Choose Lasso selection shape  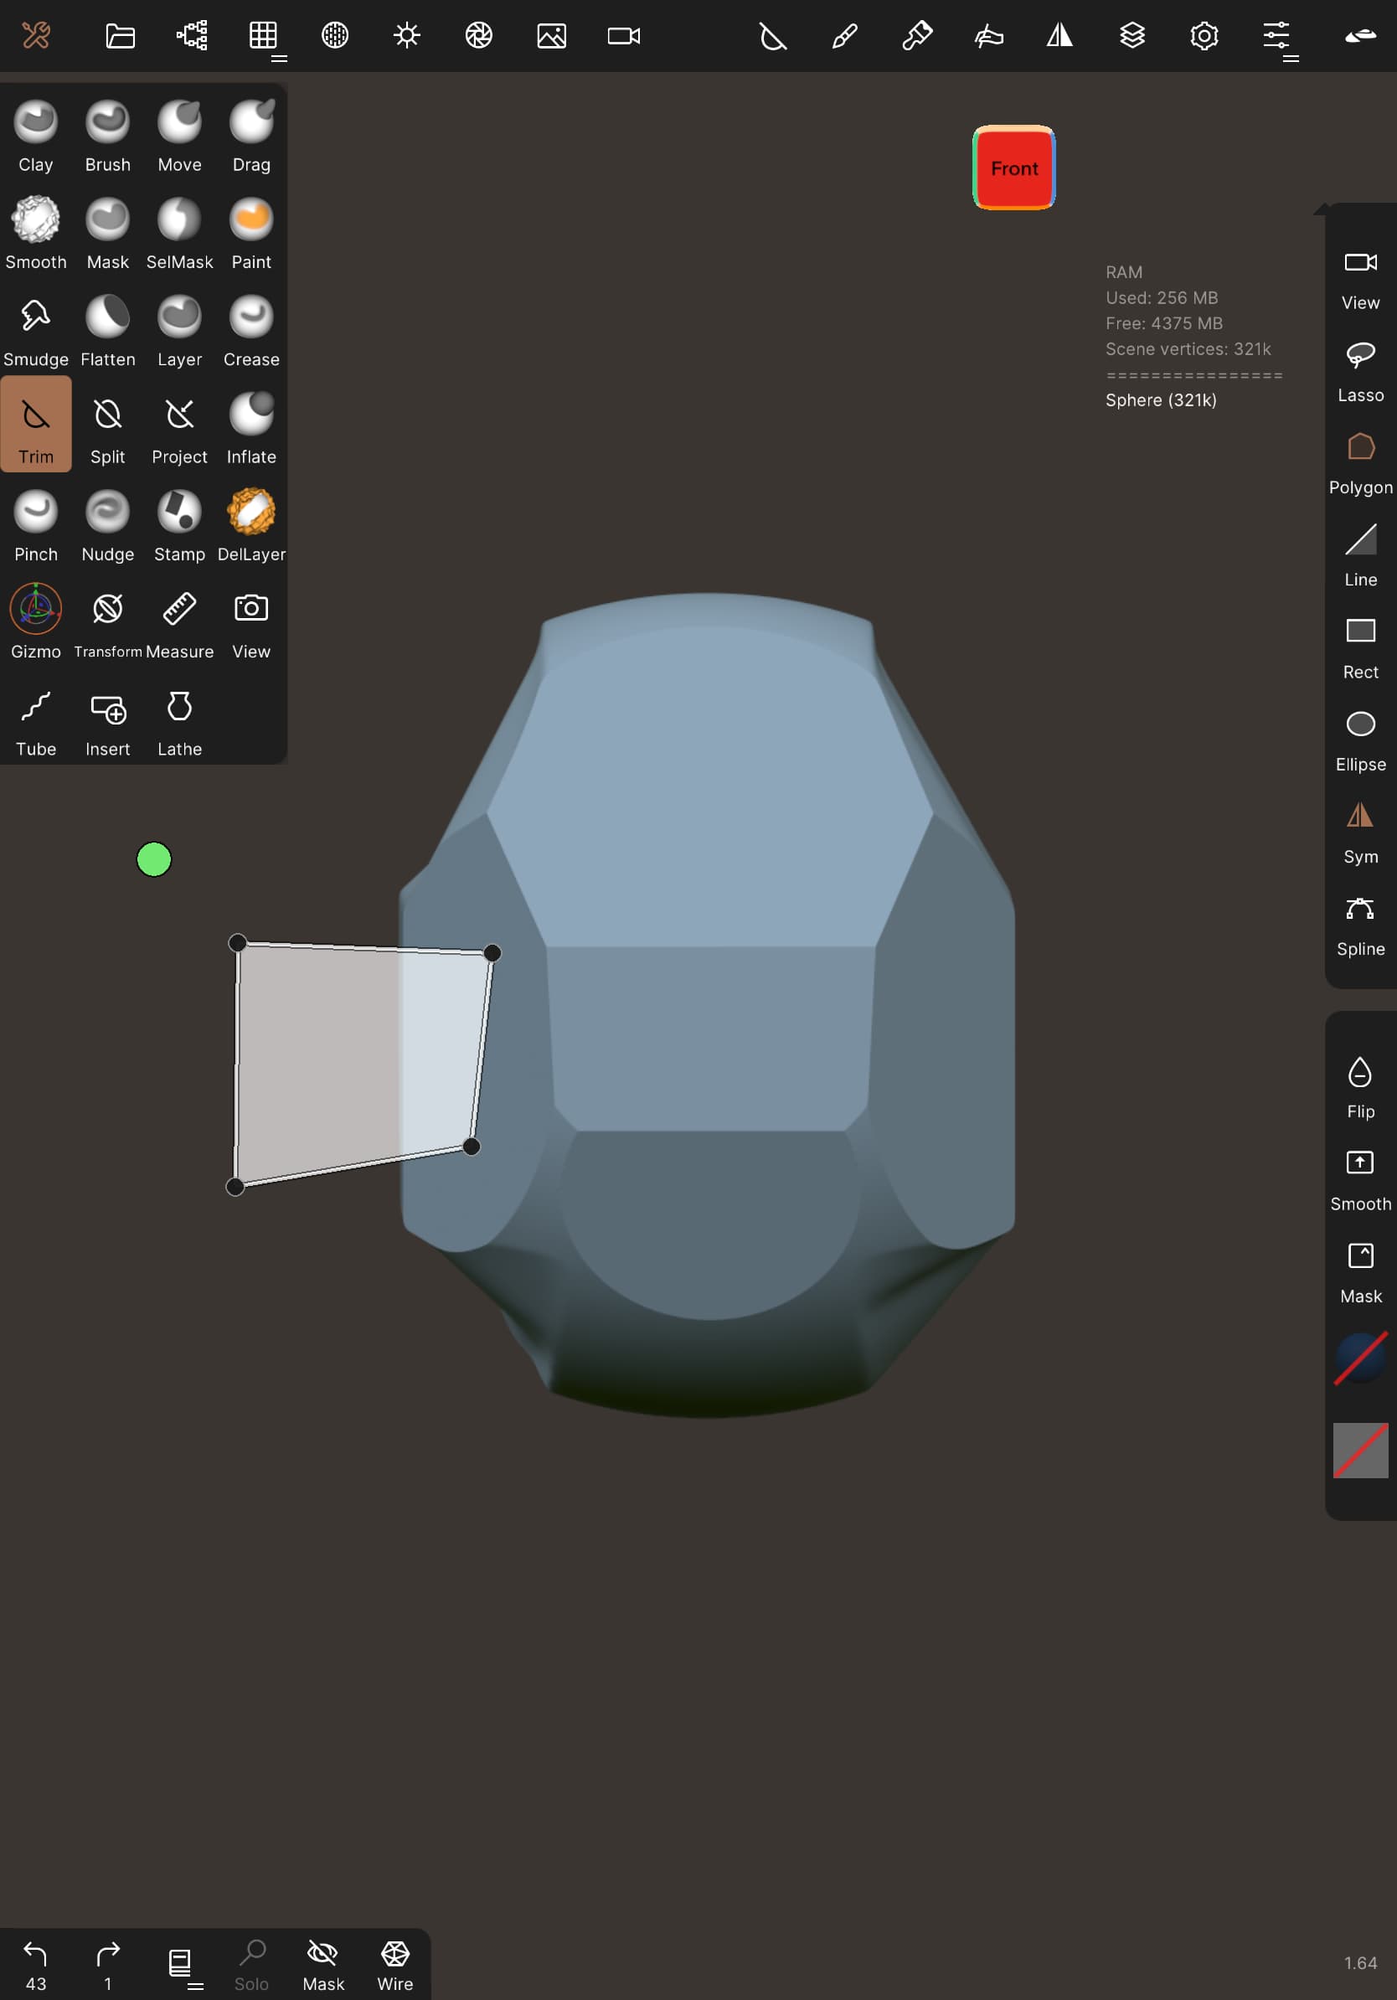[x=1360, y=371]
